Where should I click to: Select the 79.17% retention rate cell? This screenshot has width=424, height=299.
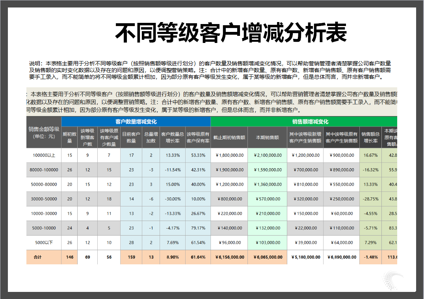tap(198, 228)
